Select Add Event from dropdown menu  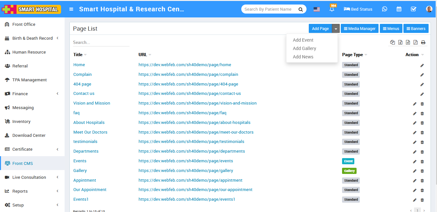click(303, 40)
